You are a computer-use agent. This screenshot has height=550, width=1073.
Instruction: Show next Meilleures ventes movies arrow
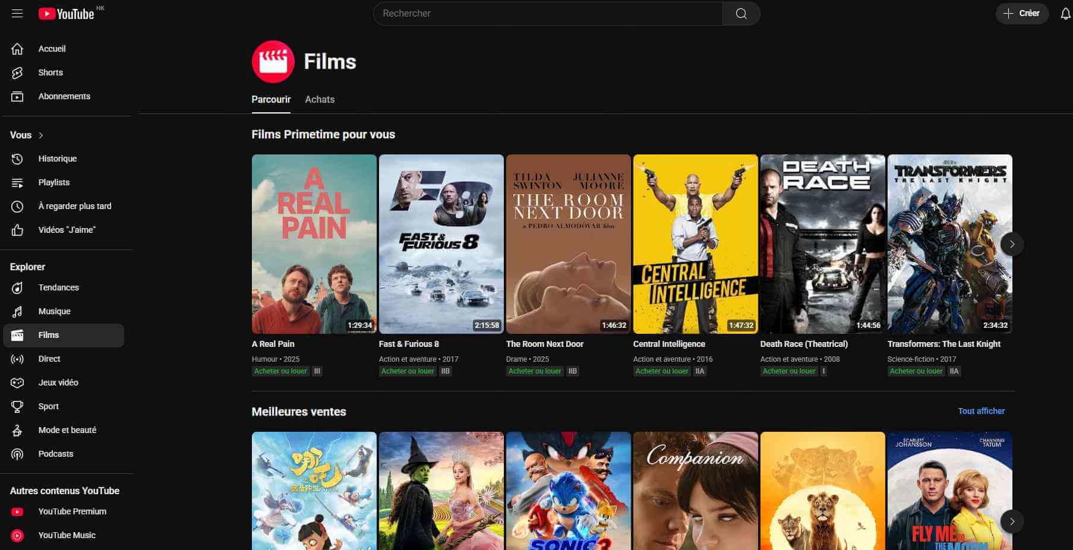(x=1012, y=521)
